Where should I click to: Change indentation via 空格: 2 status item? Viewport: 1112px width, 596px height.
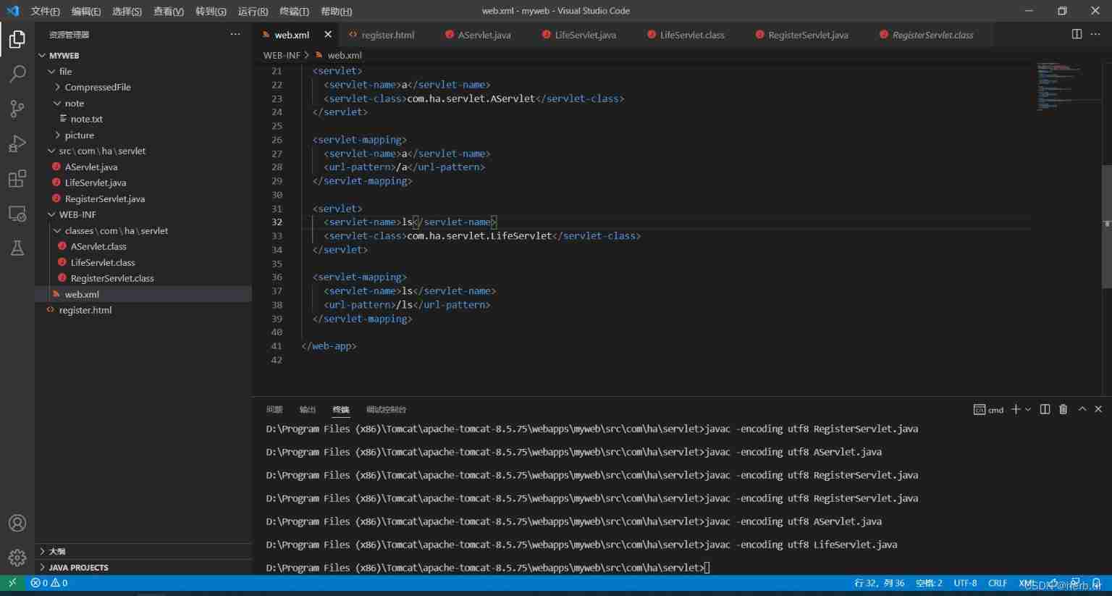pos(929,583)
